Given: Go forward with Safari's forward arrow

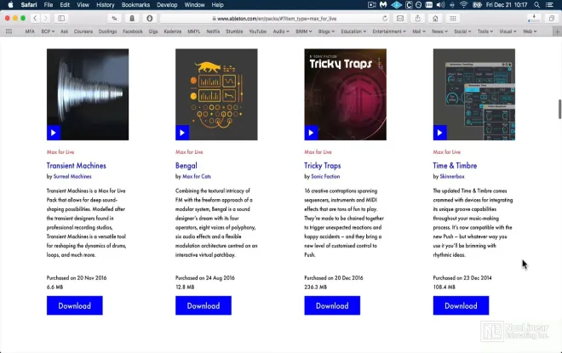Looking at the screenshot, I should coord(45,18).
